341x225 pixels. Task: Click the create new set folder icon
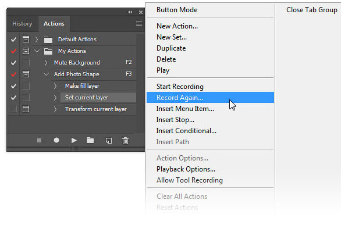tap(90, 141)
